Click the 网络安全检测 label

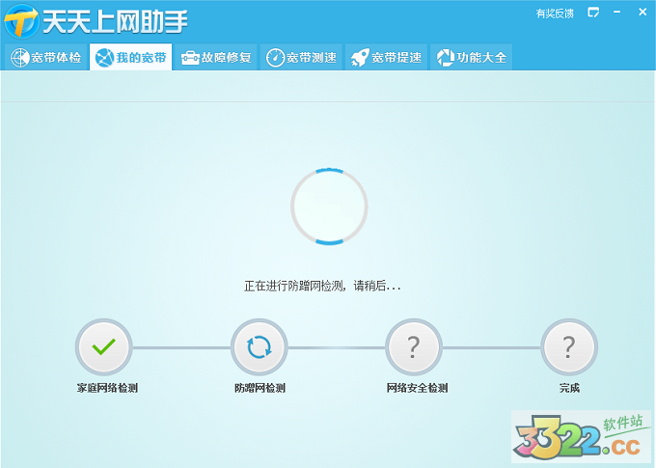point(417,388)
